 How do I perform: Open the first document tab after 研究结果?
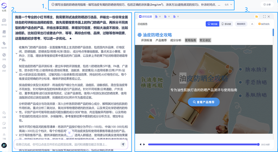pyautogui.click(x=156, y=16)
